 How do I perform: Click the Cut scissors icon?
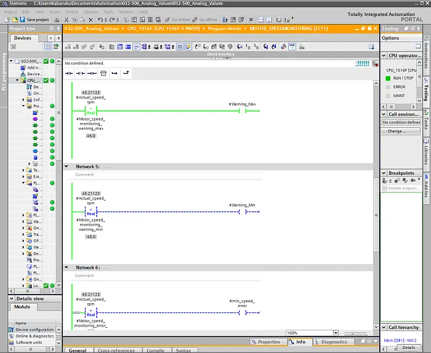[66, 20]
